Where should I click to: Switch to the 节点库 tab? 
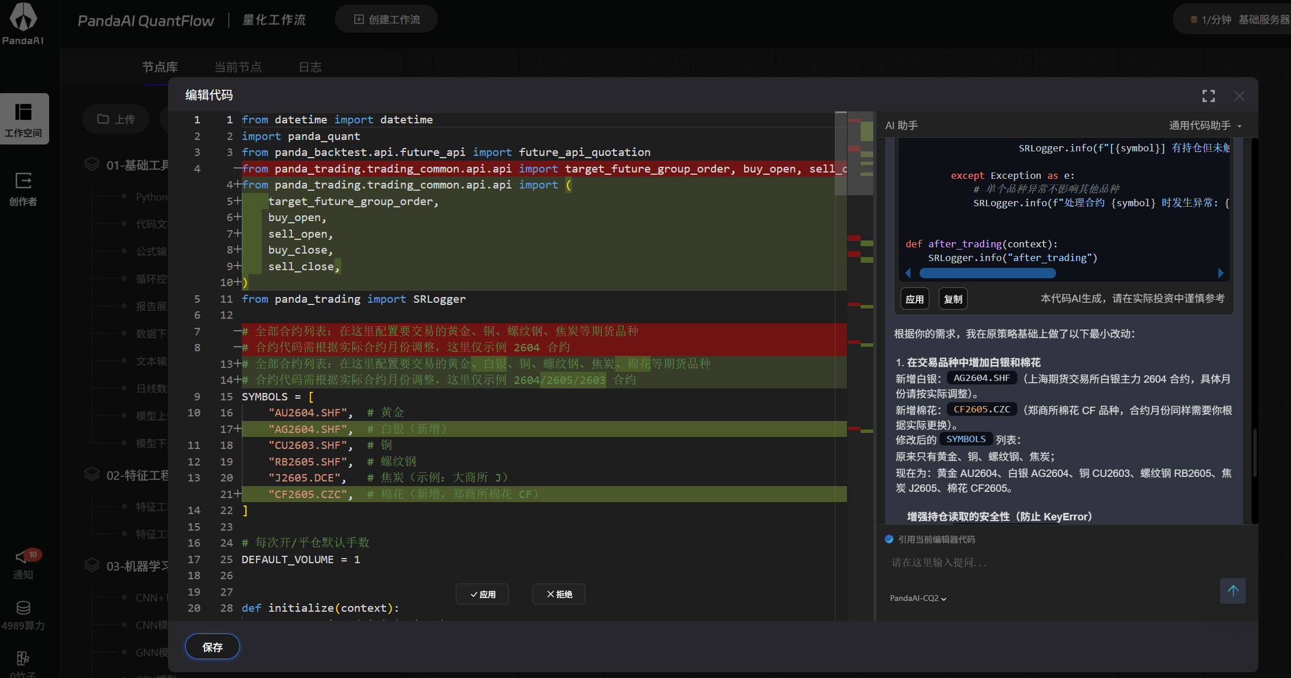click(160, 67)
